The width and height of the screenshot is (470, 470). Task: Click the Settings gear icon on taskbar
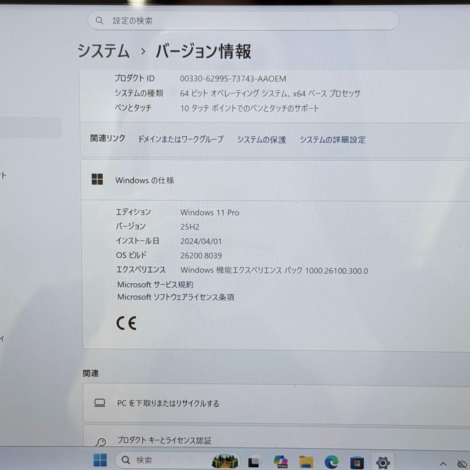[x=383, y=463]
